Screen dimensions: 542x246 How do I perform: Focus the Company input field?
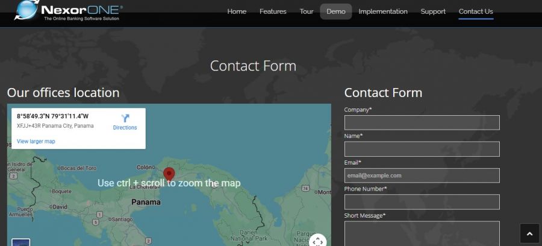click(x=422, y=122)
